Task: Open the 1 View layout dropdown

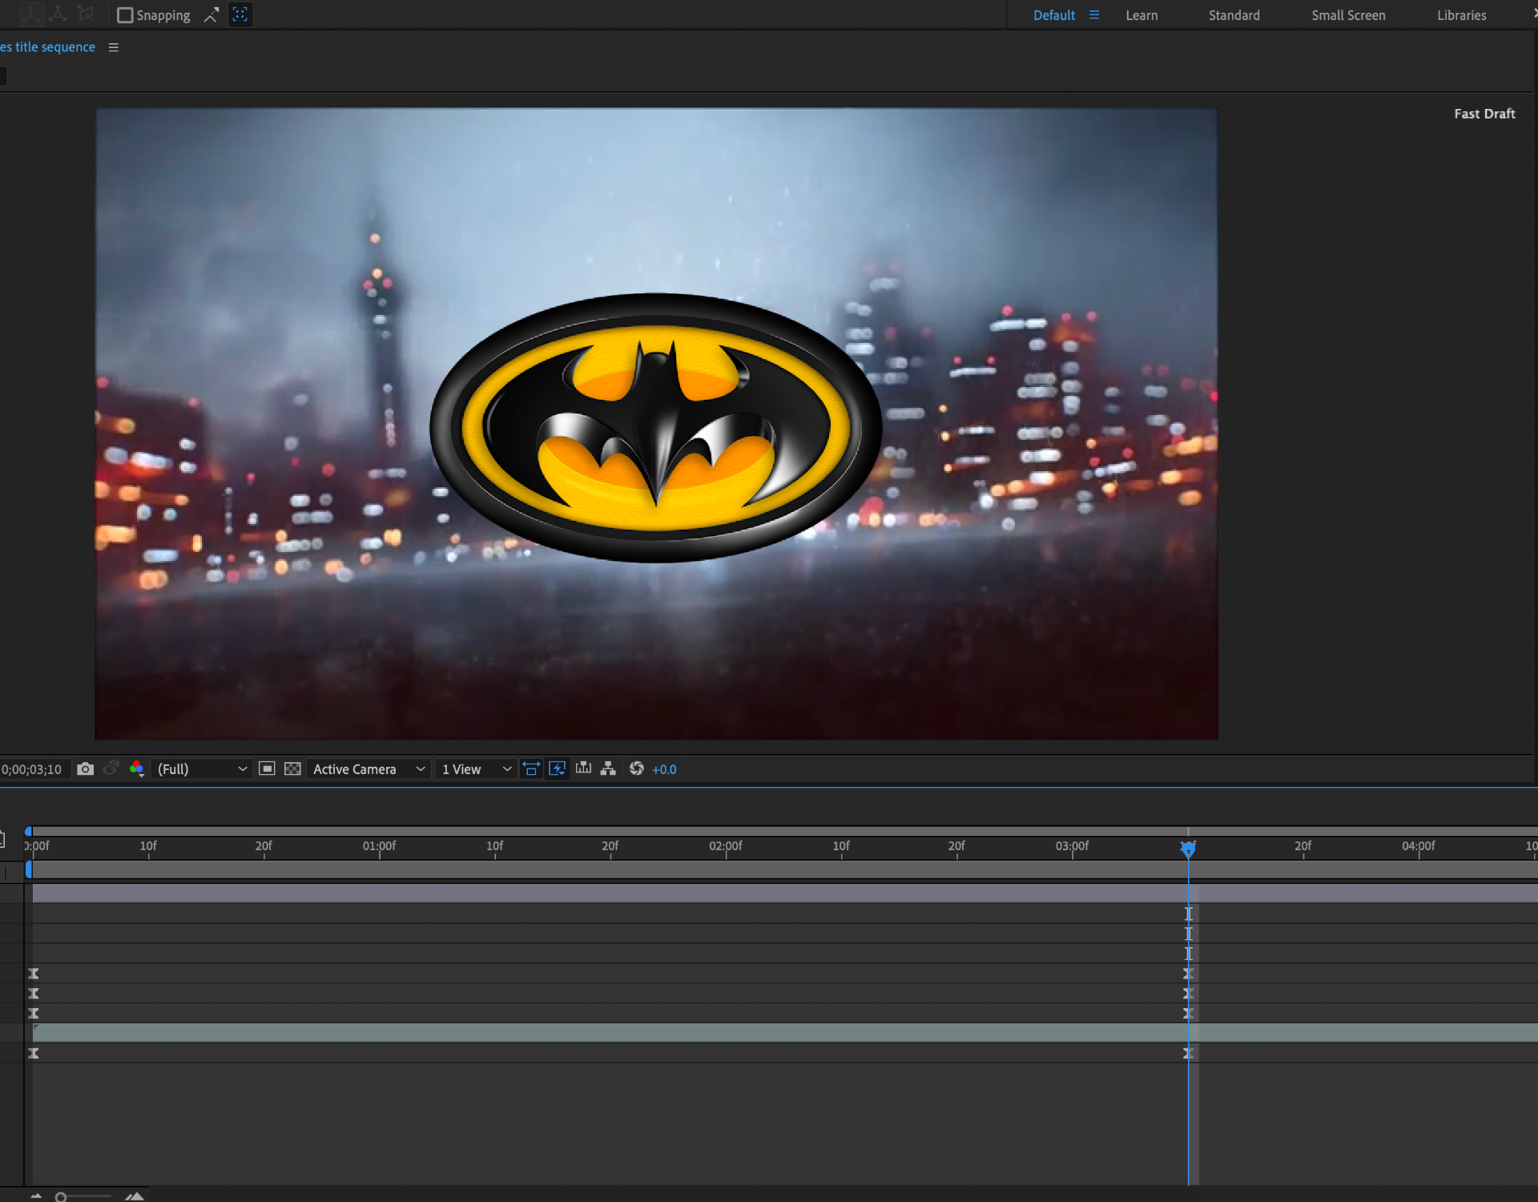Action: point(476,769)
